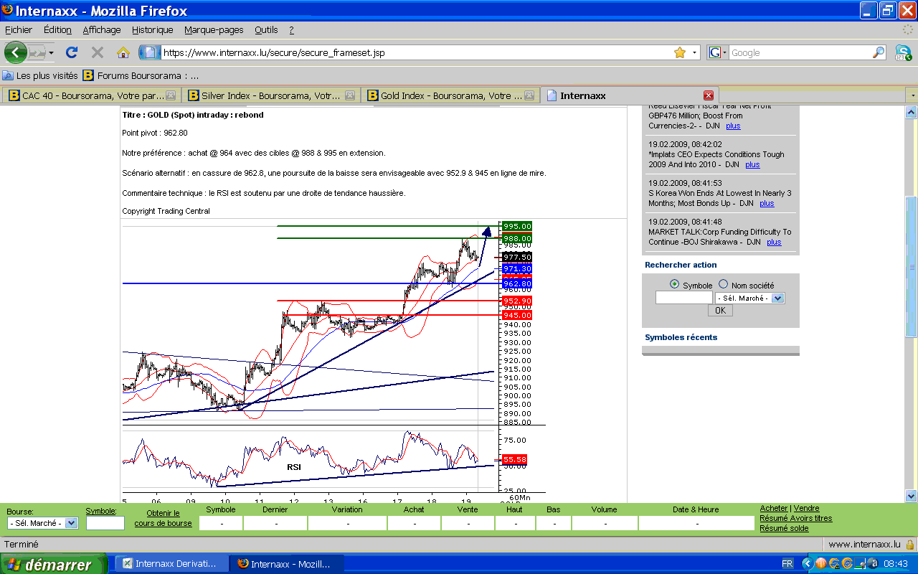Open Sél. Marché dropdown in search panel
Image resolution: width=918 pixels, height=574 pixels.
[x=750, y=298]
